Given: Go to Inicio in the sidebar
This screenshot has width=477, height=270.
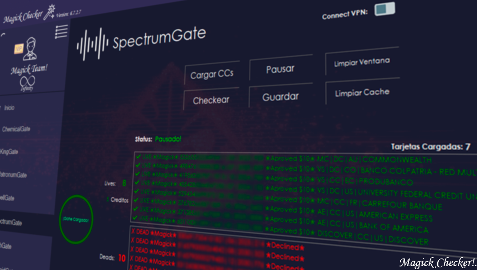Looking at the screenshot, I should click(x=9, y=108).
